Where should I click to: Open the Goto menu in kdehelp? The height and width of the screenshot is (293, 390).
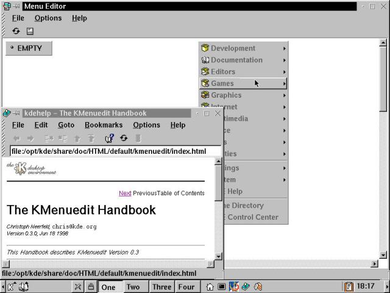tap(66, 125)
